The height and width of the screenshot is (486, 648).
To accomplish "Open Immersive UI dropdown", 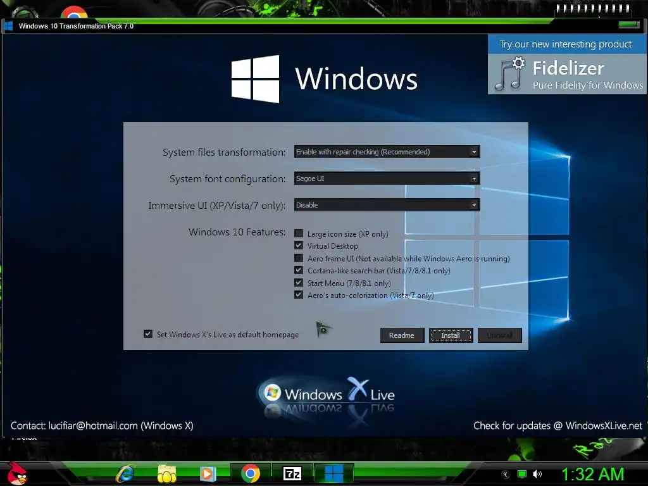I will click(387, 205).
